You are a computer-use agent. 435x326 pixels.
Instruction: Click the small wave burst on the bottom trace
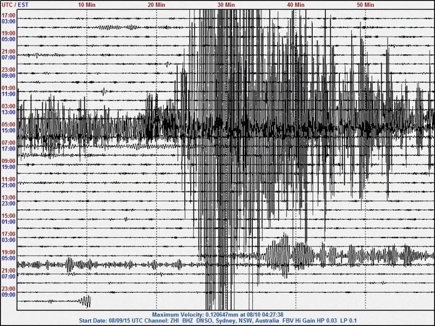pos(85,302)
